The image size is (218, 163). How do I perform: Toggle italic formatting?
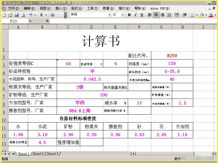click(135, 15)
